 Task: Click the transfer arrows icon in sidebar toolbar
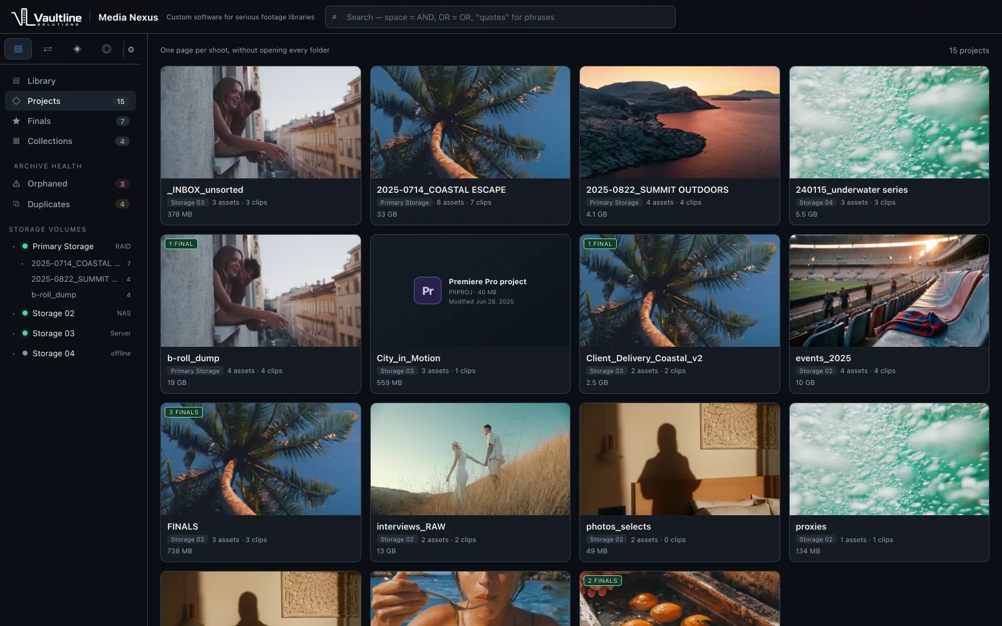click(x=48, y=49)
